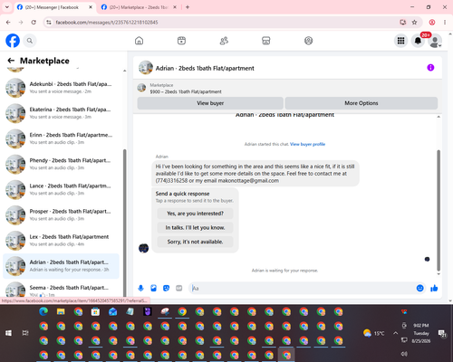Open the notifications bell
Screen dimensions: 453x362
418,41
